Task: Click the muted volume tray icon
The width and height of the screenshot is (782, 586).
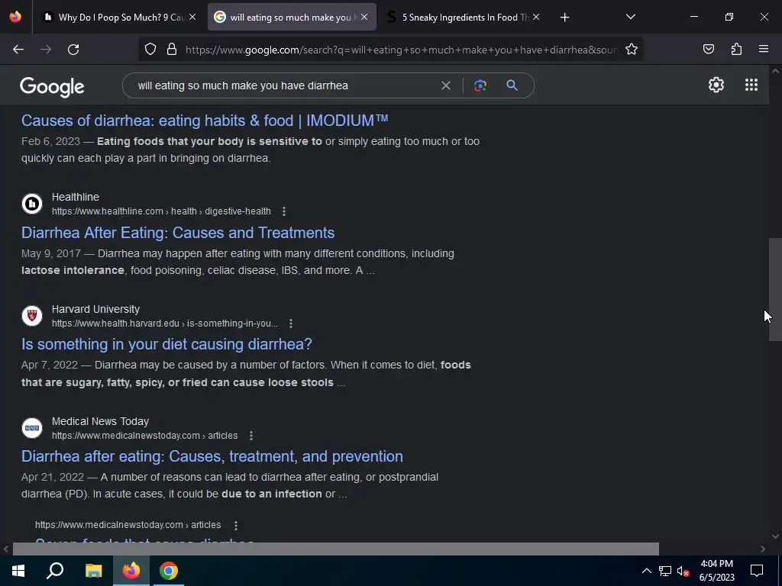Action: pyautogui.click(x=683, y=571)
